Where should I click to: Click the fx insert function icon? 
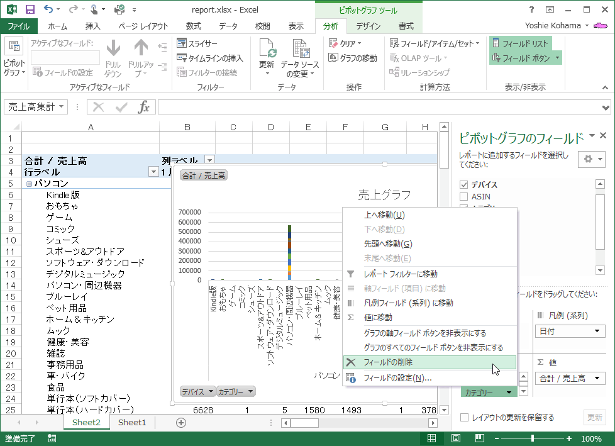coord(143,107)
